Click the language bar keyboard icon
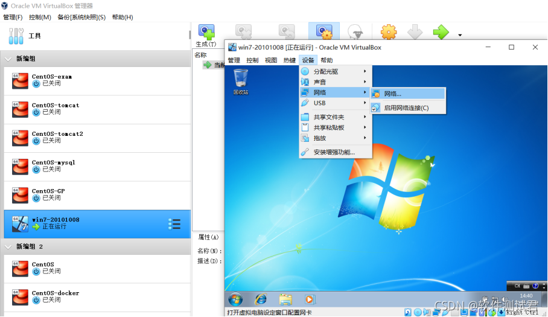Viewport: 548px width, 317px height. click(526, 286)
